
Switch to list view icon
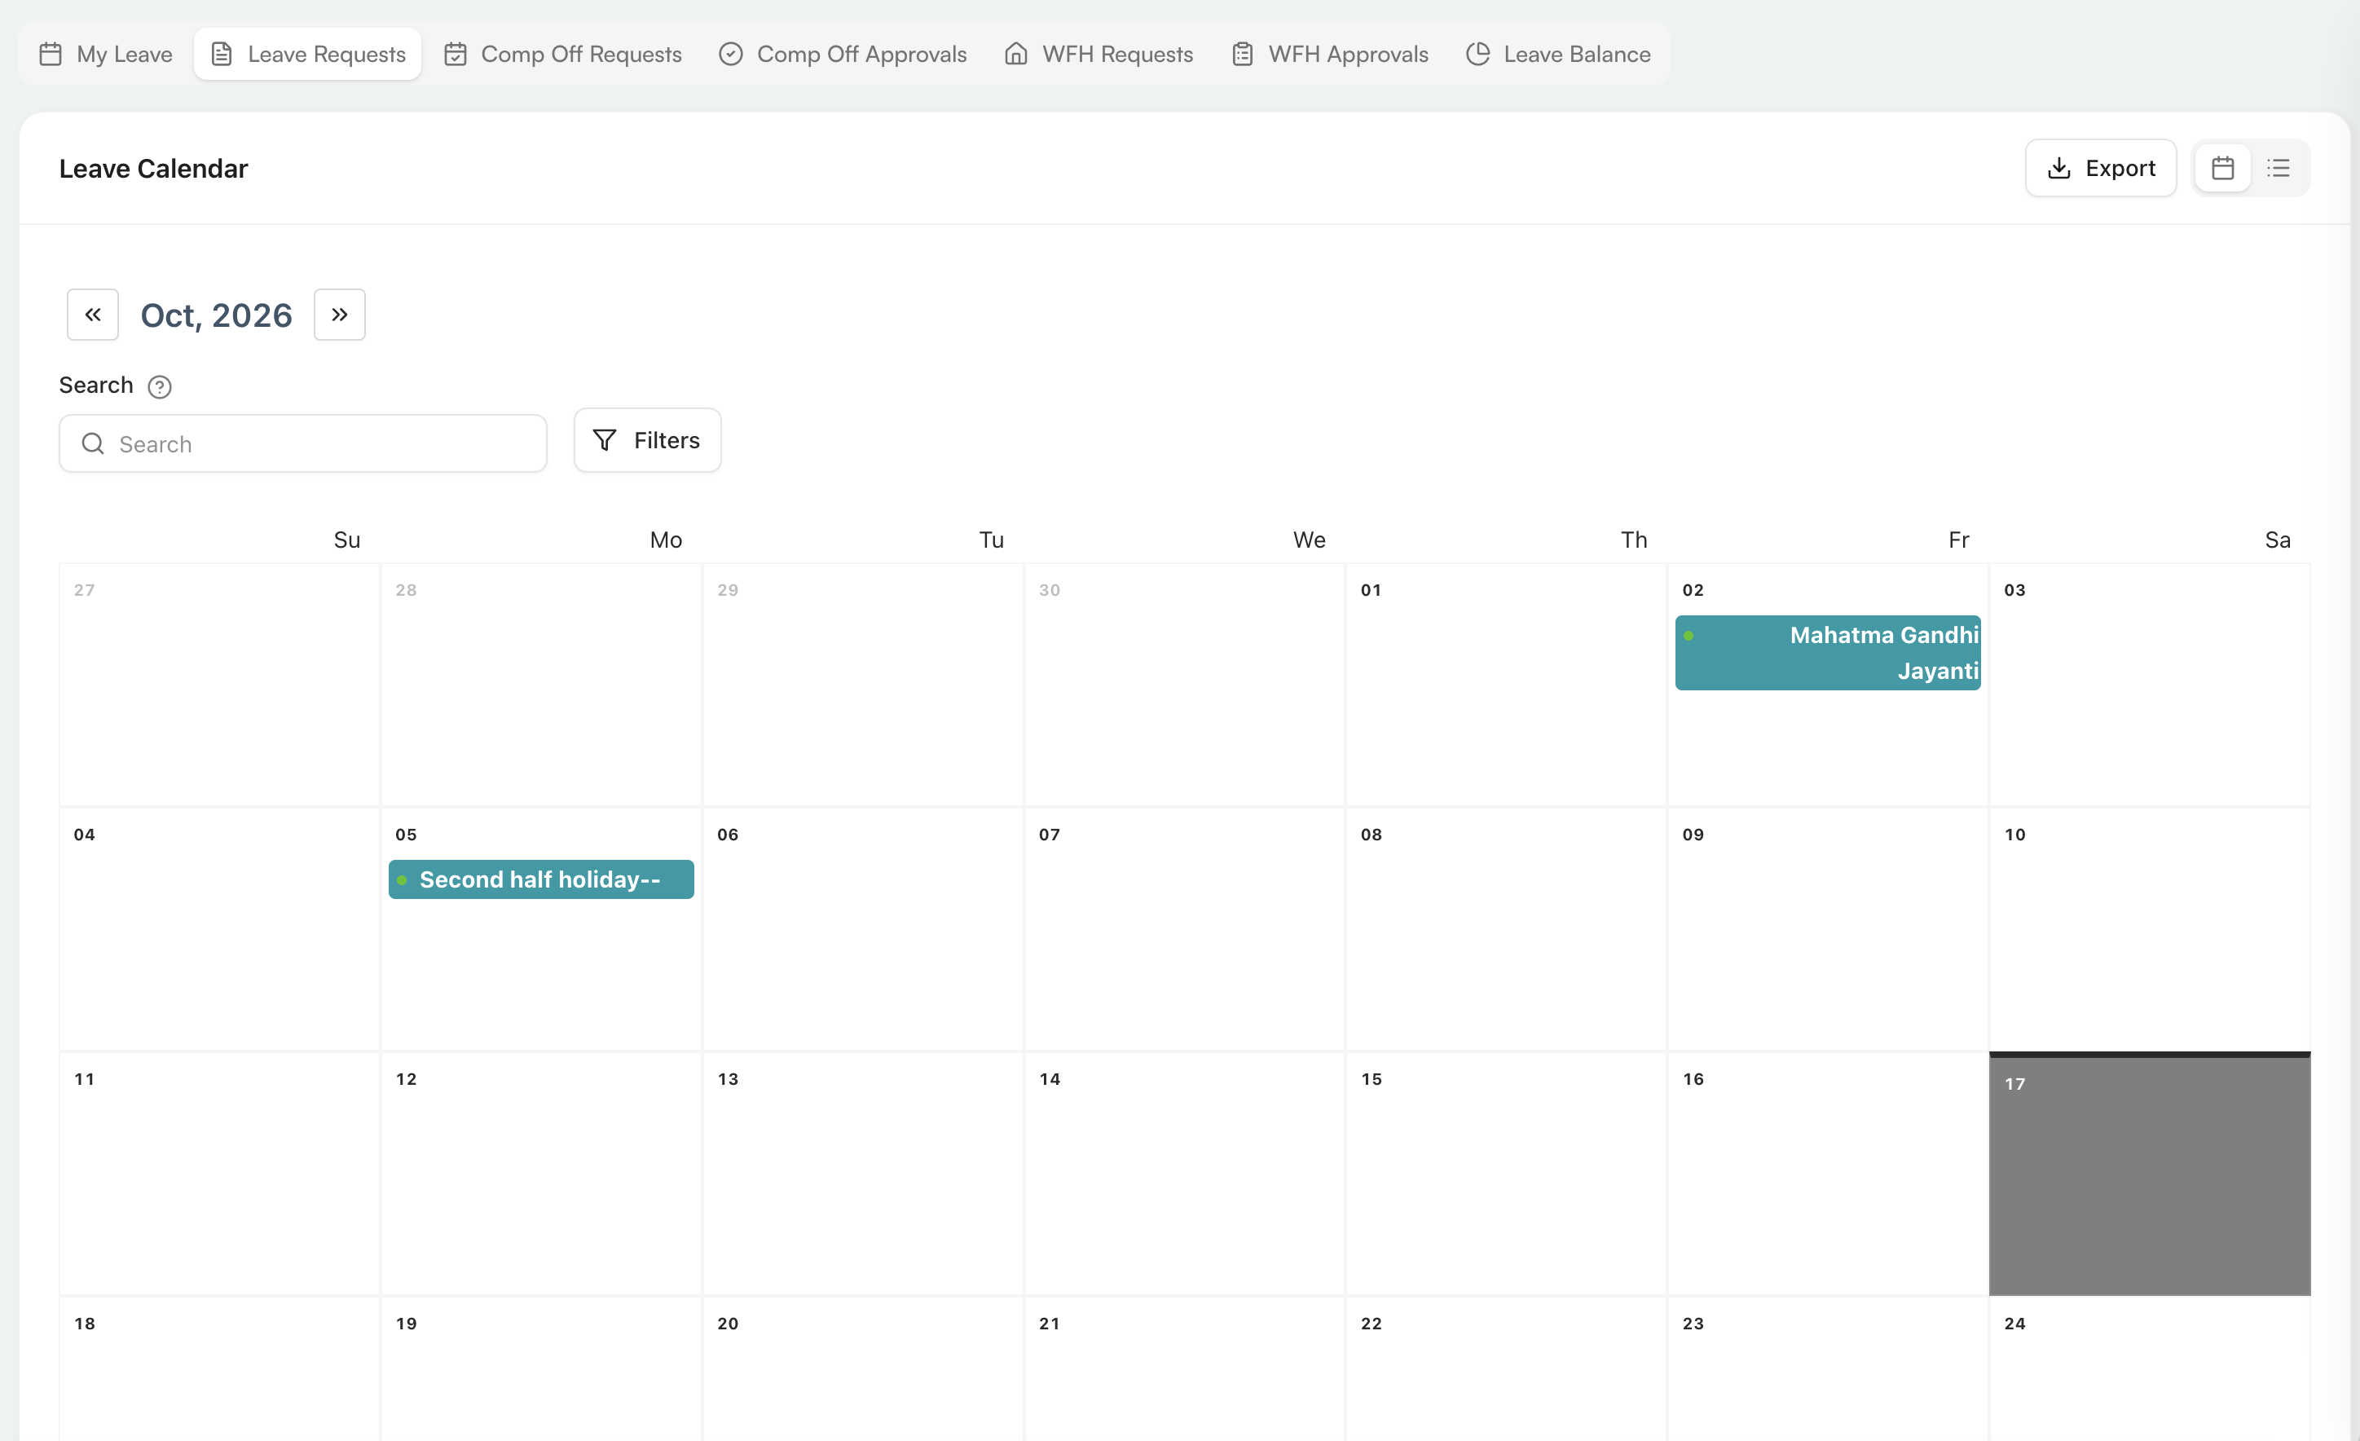[x=2279, y=168]
